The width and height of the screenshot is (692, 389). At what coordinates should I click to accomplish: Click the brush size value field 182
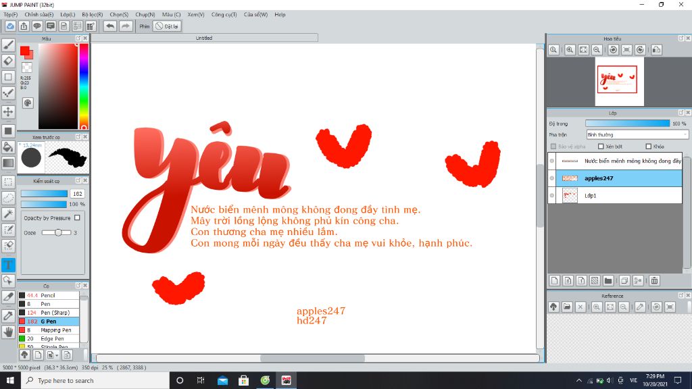point(77,194)
